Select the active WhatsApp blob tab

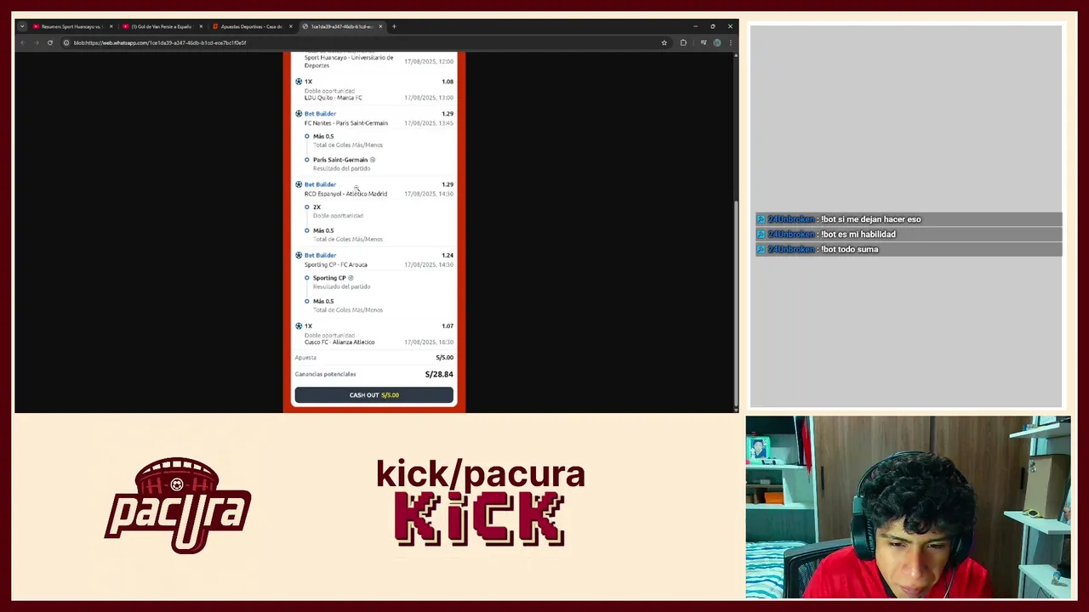point(341,26)
